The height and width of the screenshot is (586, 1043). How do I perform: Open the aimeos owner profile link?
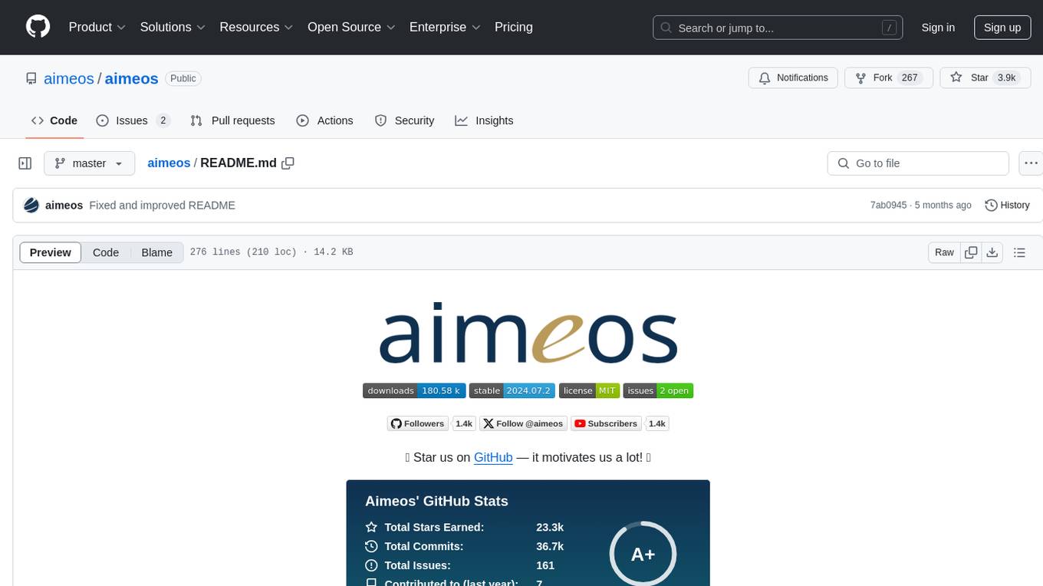tap(69, 78)
